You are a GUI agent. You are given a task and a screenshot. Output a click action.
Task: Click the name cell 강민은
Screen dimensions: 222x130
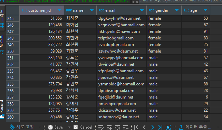pyautogui.click(x=80, y=77)
